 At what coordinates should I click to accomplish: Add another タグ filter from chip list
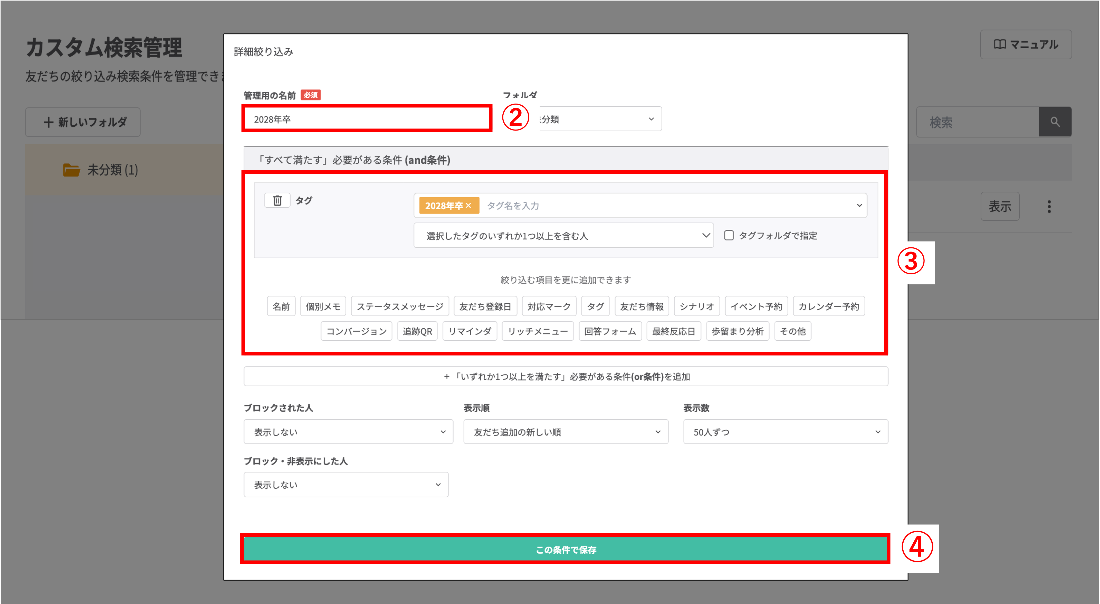(x=595, y=306)
